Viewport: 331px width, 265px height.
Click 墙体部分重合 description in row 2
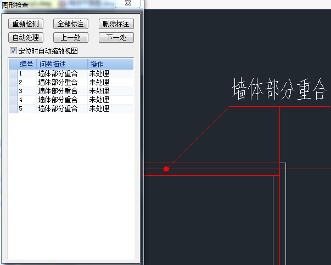pyautogui.click(x=58, y=82)
